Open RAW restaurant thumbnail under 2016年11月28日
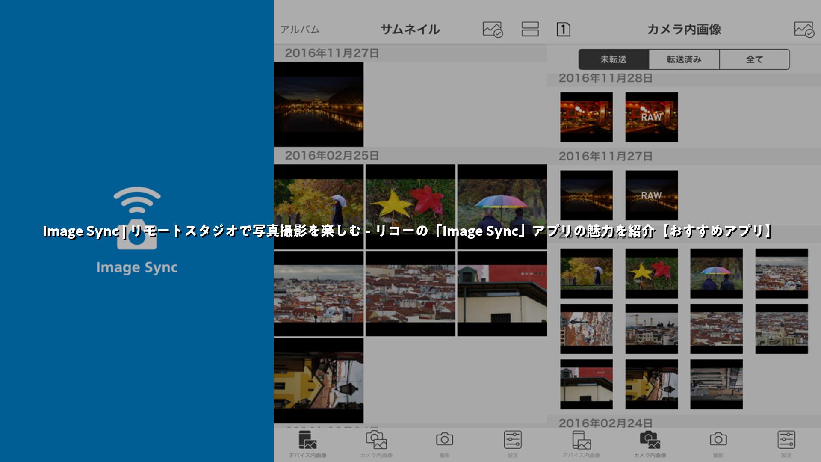The image size is (821, 462). click(651, 117)
